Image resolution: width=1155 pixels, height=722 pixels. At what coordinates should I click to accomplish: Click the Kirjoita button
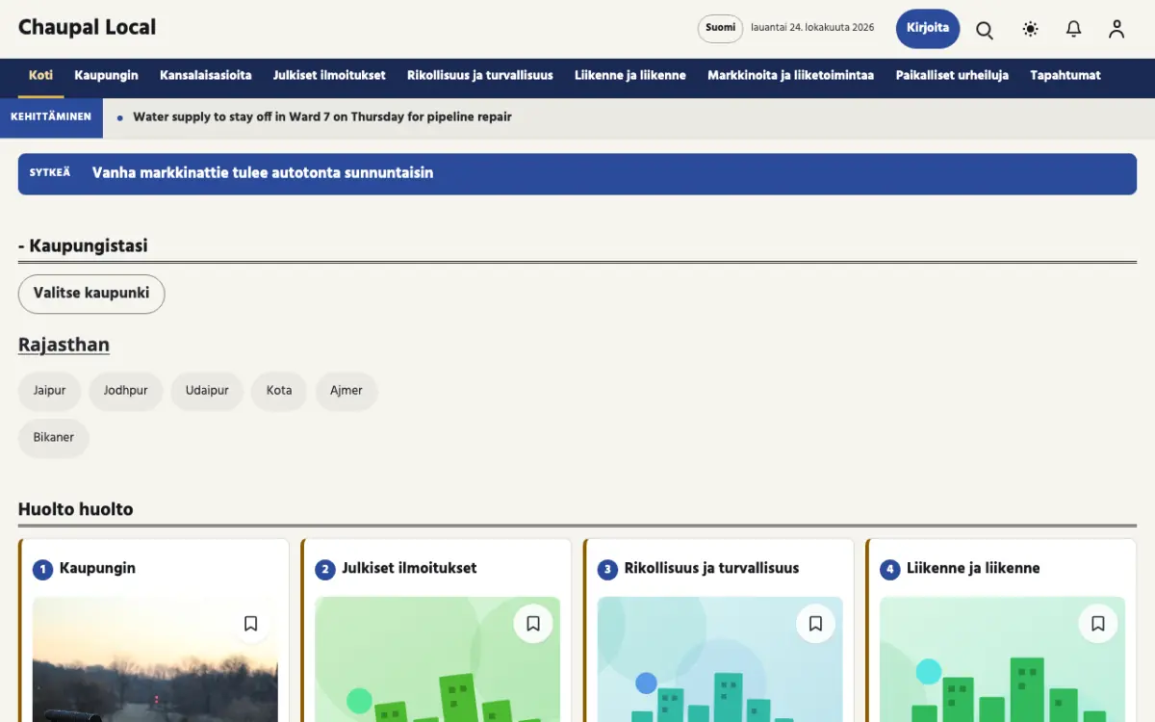pyautogui.click(x=928, y=28)
